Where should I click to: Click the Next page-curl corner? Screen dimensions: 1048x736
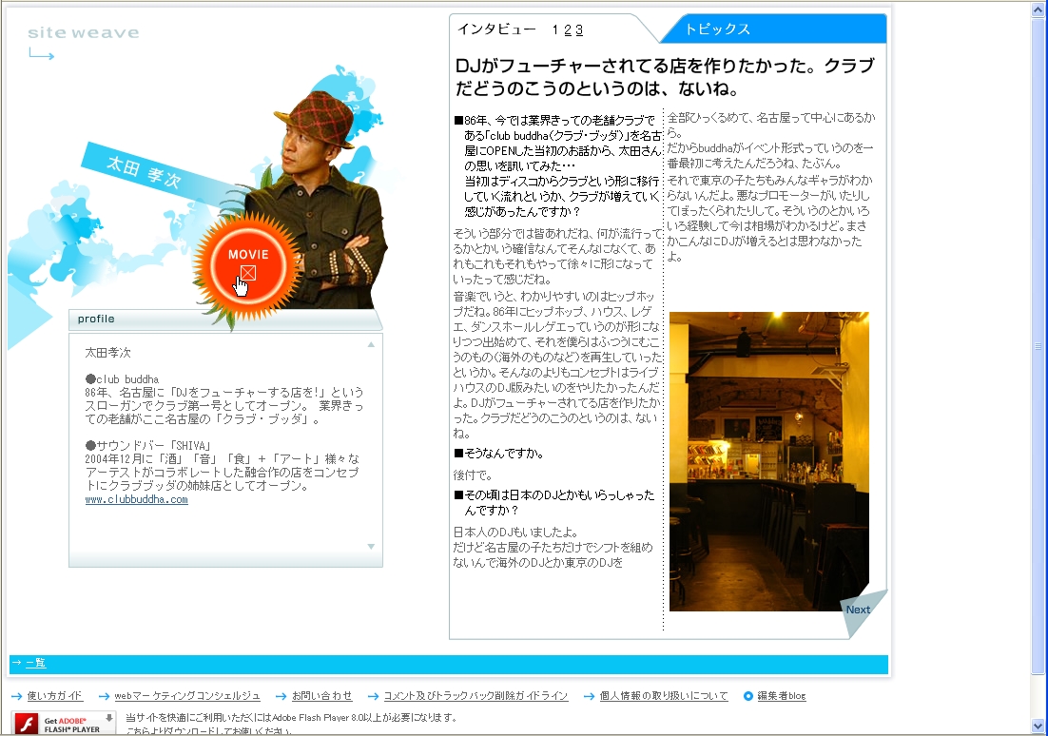pyautogui.click(x=861, y=610)
